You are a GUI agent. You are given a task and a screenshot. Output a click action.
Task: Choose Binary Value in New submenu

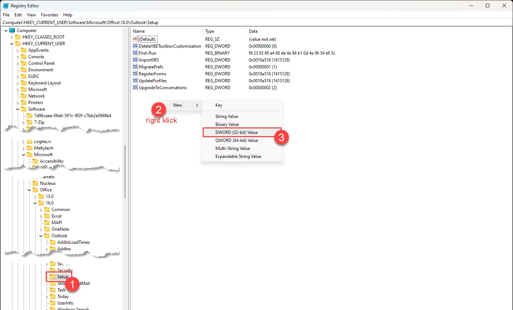(x=242, y=124)
